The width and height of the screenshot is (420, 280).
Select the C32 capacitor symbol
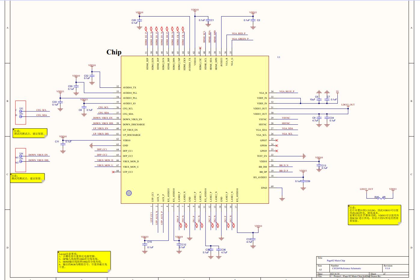click(92, 76)
